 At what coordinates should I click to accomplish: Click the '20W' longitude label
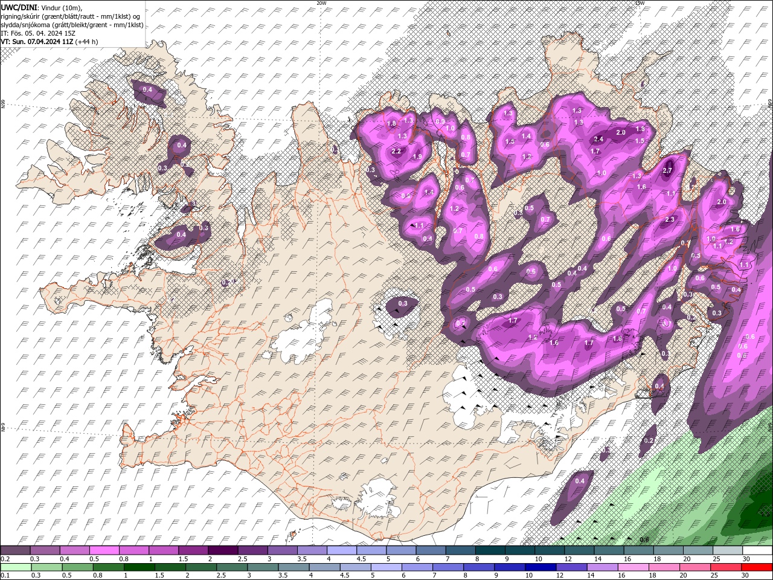coord(321,3)
